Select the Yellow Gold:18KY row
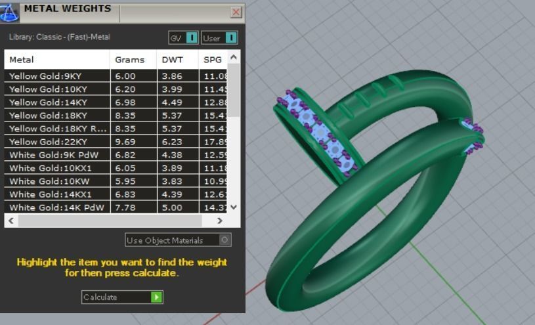 coord(116,116)
